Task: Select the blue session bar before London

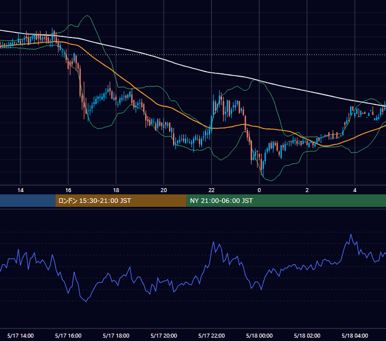Action: 28,201
